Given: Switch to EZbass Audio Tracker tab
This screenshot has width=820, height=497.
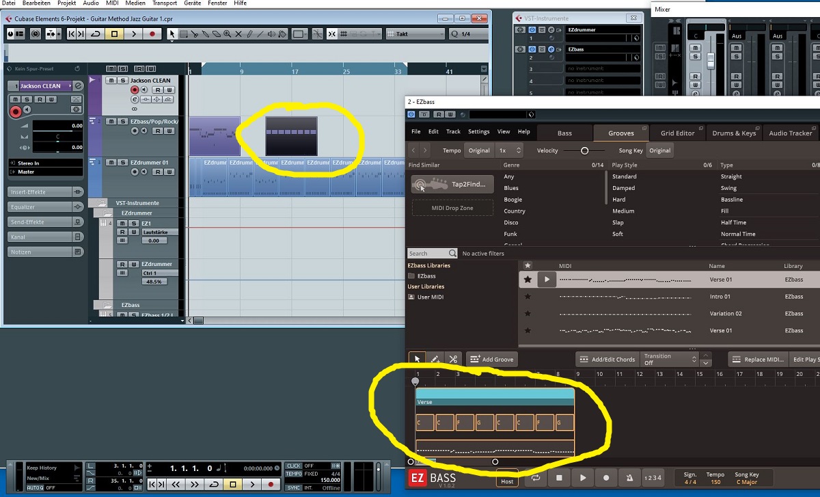Looking at the screenshot, I should click(x=790, y=133).
